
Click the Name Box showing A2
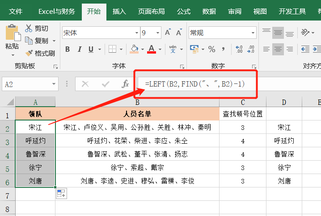30,84
